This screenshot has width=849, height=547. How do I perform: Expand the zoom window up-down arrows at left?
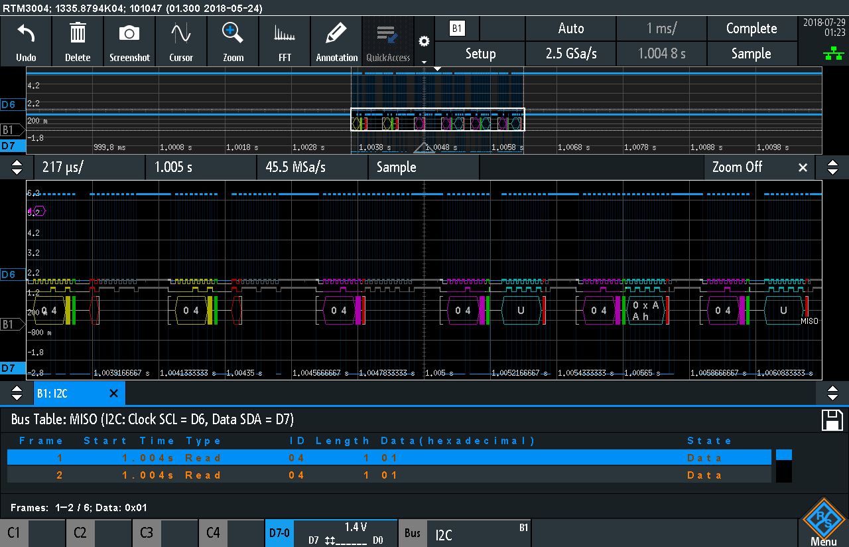[17, 167]
